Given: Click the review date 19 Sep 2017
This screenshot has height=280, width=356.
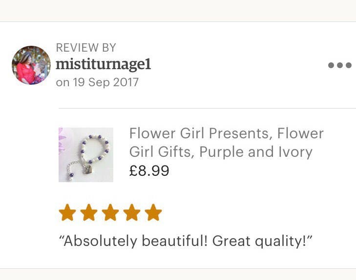Looking at the screenshot, I should point(105,82).
